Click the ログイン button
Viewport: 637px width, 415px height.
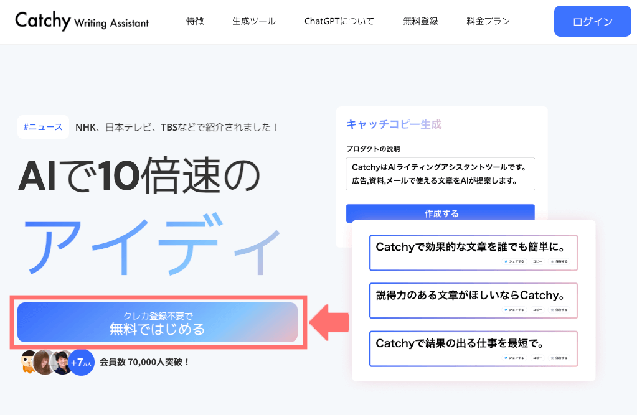(592, 21)
